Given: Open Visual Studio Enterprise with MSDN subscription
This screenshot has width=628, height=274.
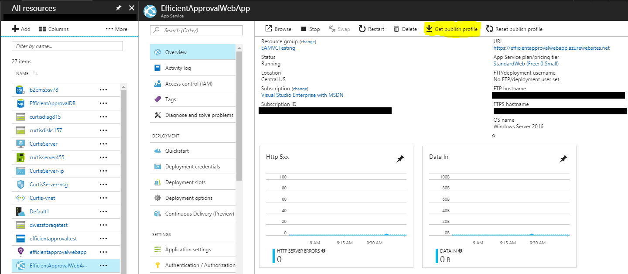Looking at the screenshot, I should tap(302, 95).
